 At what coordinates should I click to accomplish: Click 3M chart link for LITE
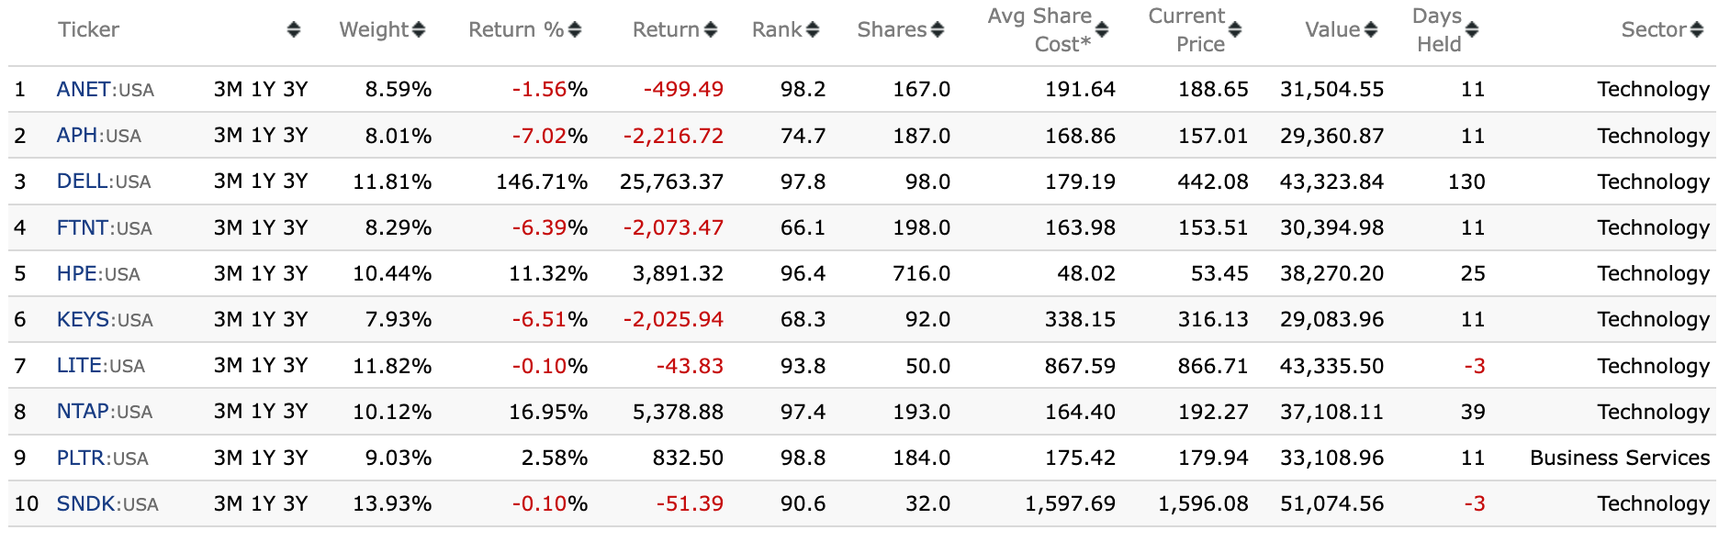[228, 366]
